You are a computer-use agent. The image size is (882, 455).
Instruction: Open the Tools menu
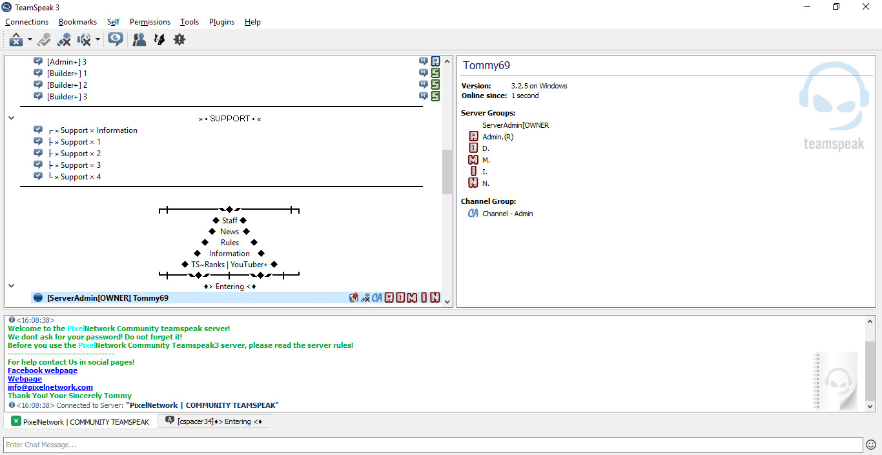point(189,22)
